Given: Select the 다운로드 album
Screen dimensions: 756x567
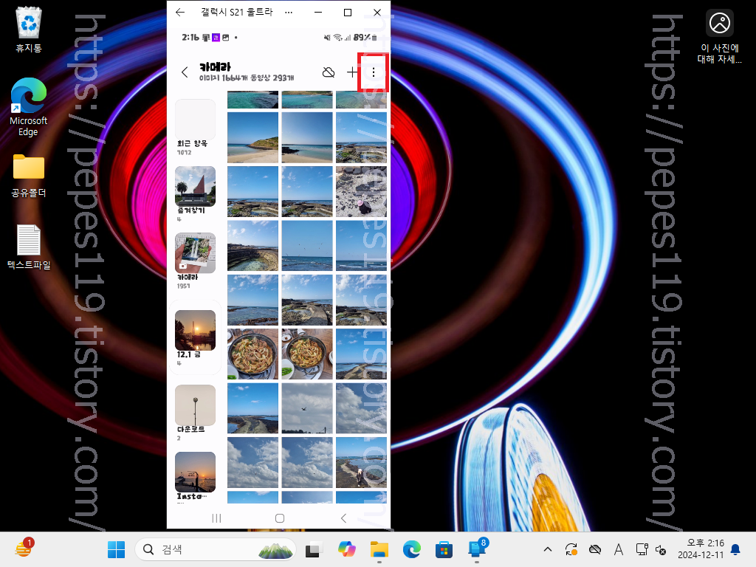Looking at the screenshot, I should click(x=195, y=413).
